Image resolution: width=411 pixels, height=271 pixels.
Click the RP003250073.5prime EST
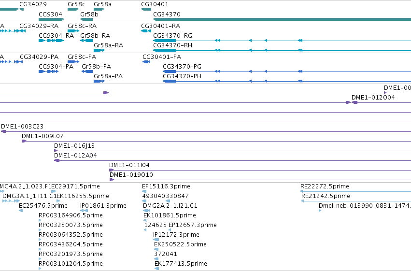tap(71, 226)
